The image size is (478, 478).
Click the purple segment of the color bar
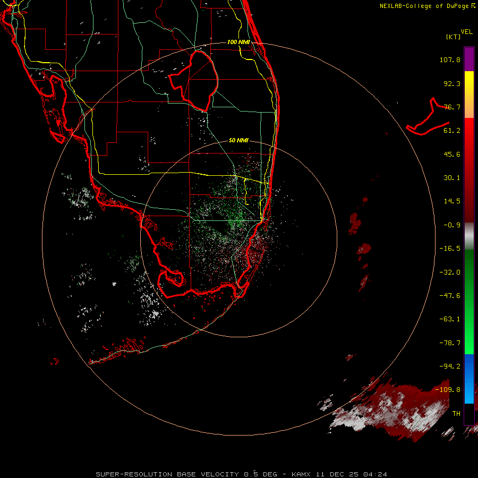469,59
